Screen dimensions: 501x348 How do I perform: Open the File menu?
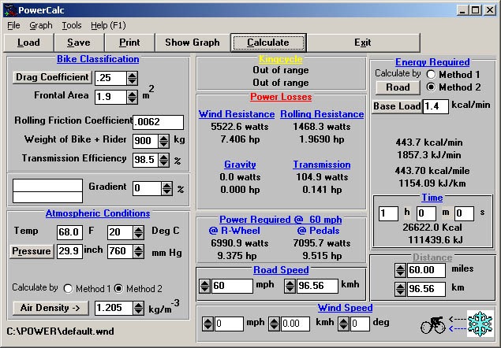[x=13, y=25]
